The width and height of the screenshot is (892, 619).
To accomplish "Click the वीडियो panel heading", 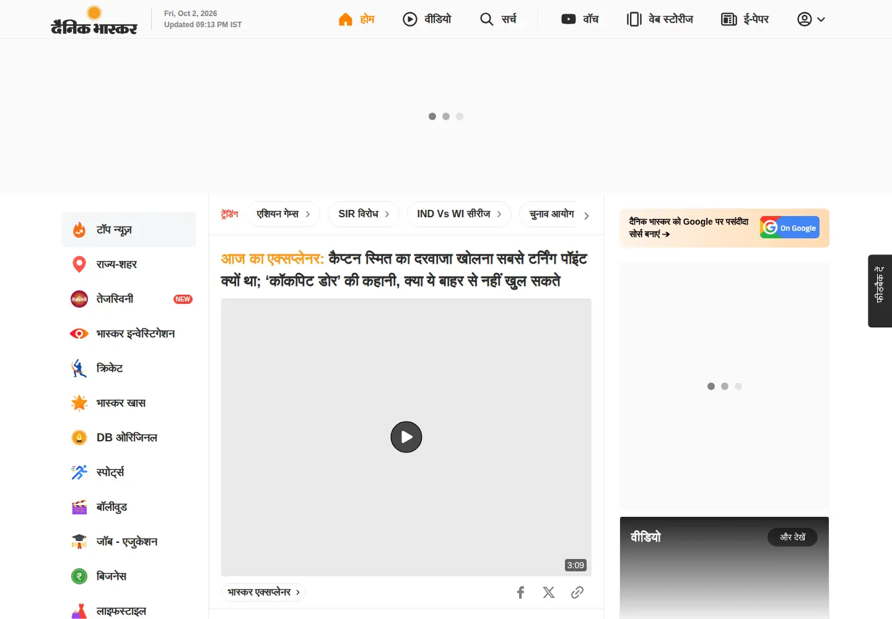I will [646, 537].
